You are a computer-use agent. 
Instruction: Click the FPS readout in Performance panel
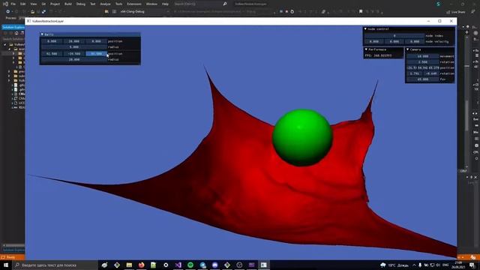378,55
